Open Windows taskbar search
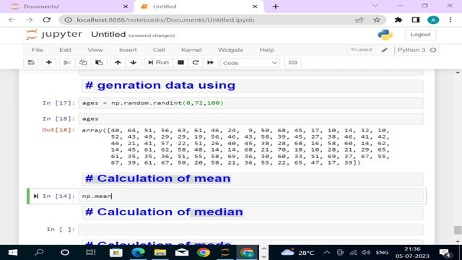 [39, 253]
